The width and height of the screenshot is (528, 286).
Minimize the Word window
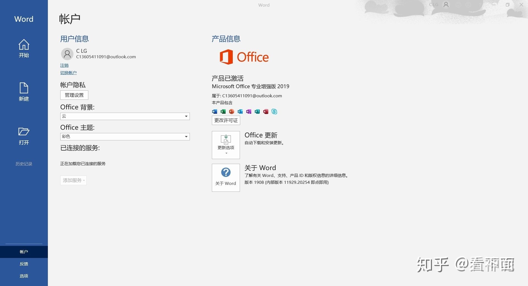494,5
